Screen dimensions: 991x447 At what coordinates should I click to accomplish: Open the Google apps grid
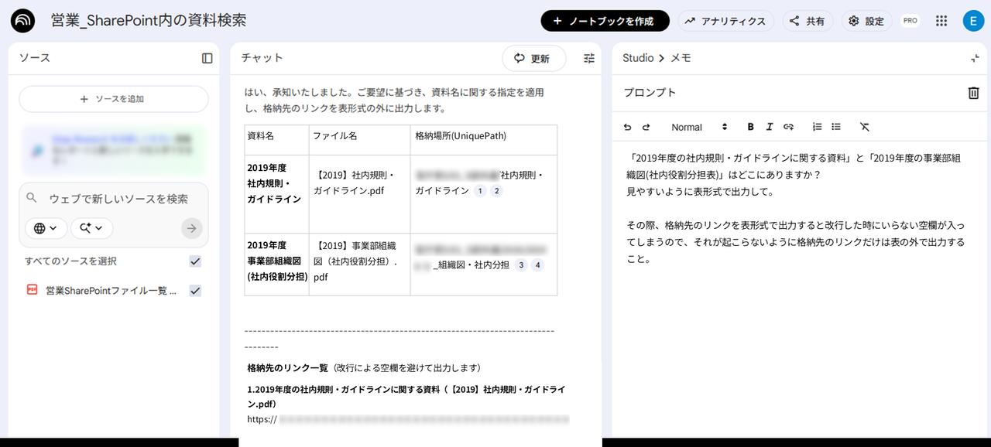941,20
